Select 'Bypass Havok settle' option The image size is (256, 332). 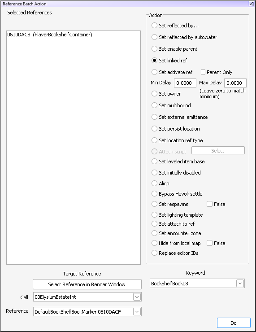tap(154, 194)
